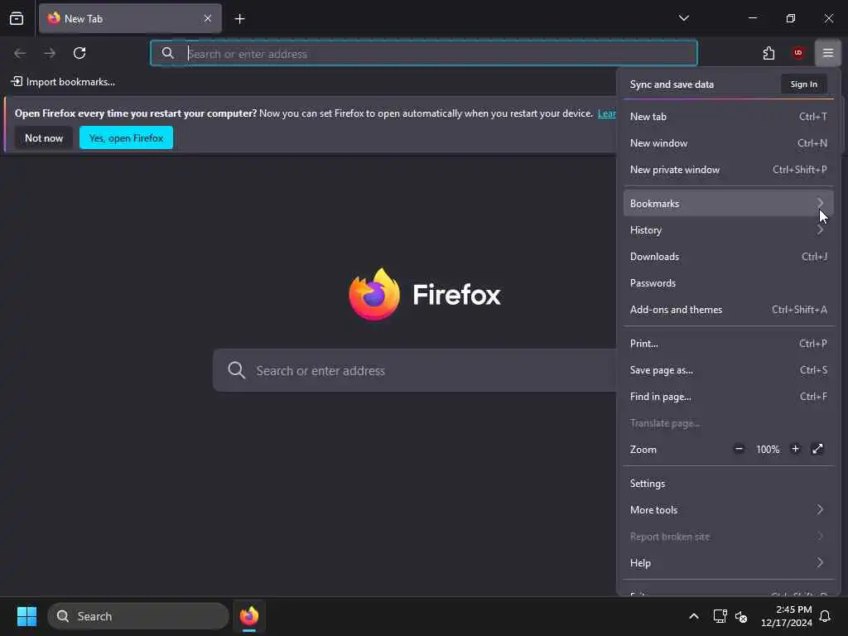Open the Firefox View tab-list icon

pyautogui.click(x=17, y=18)
